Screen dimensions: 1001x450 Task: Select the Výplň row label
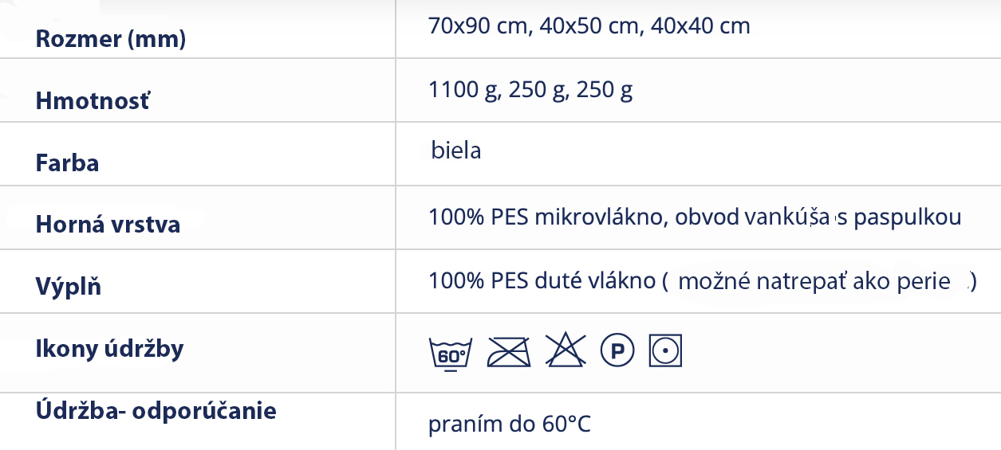[x=69, y=286]
